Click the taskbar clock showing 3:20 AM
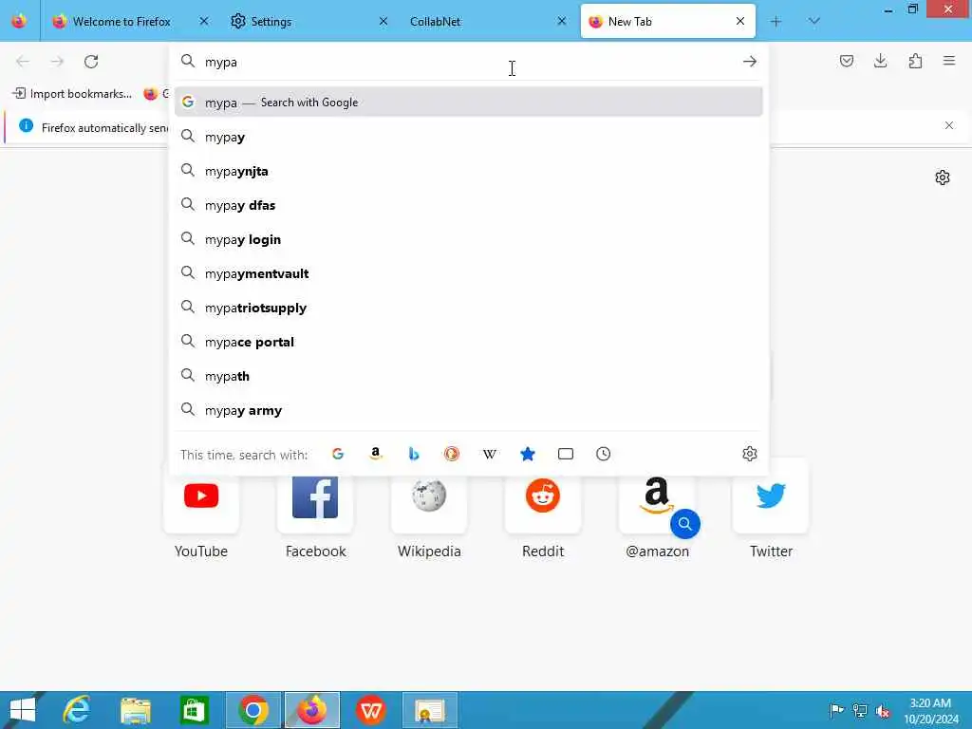The height and width of the screenshot is (729, 972). [x=930, y=711]
